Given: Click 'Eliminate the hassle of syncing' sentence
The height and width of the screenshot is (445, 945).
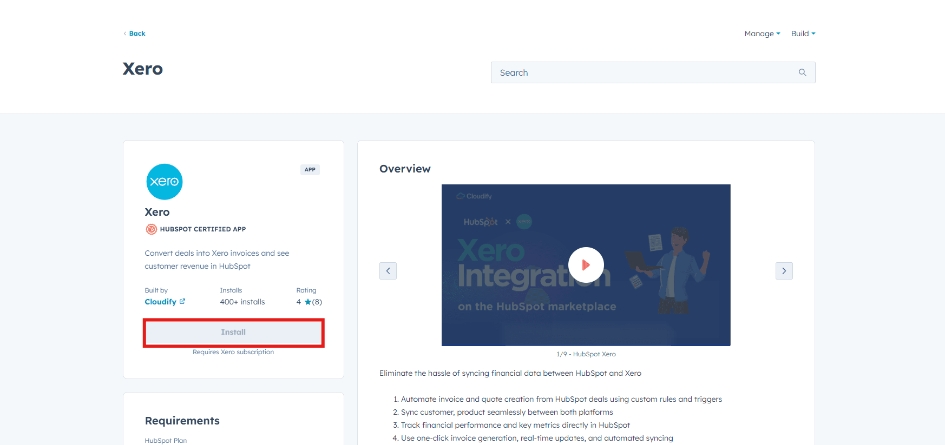Looking at the screenshot, I should click(x=510, y=373).
